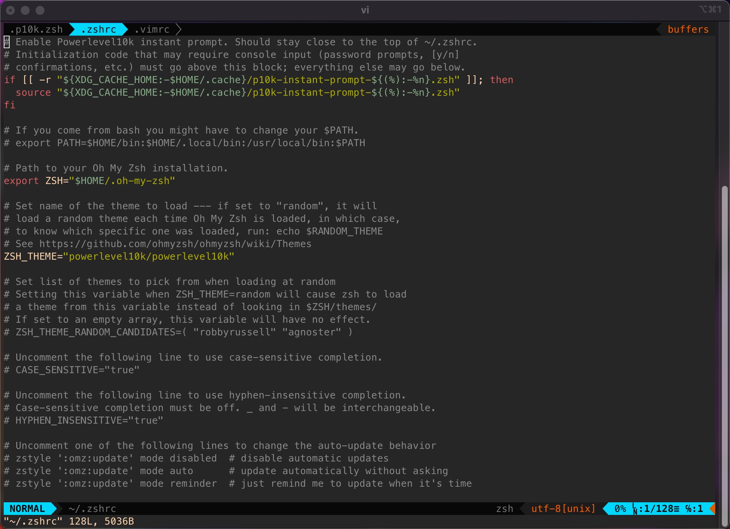Click the source p10k-instant-prompt line
730x529 pixels.
[238, 92]
